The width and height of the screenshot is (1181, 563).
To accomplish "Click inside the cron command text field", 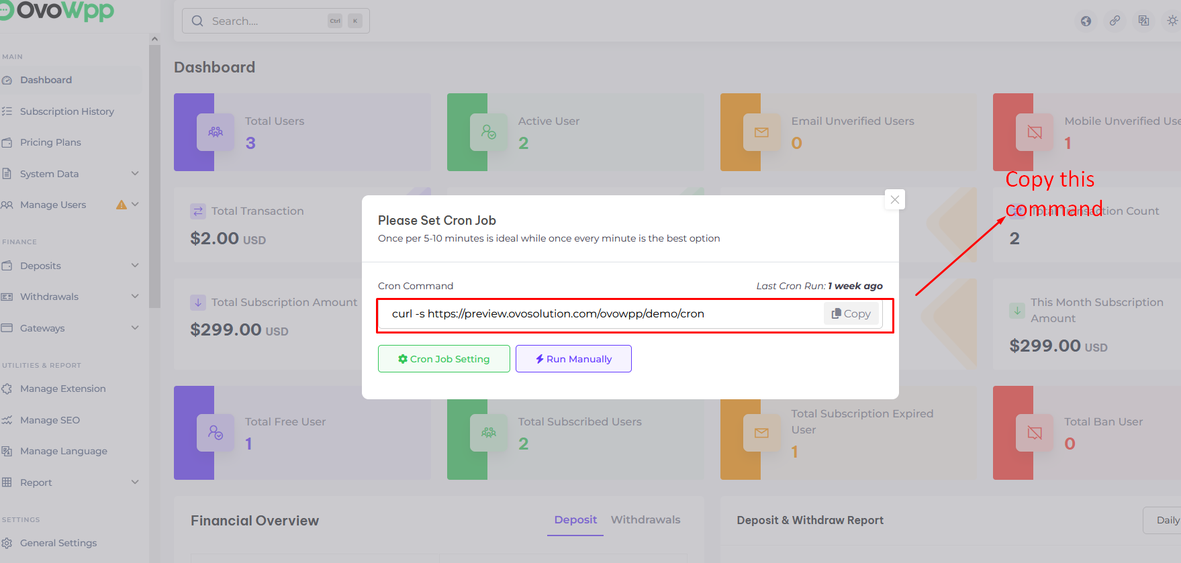I will [598, 313].
